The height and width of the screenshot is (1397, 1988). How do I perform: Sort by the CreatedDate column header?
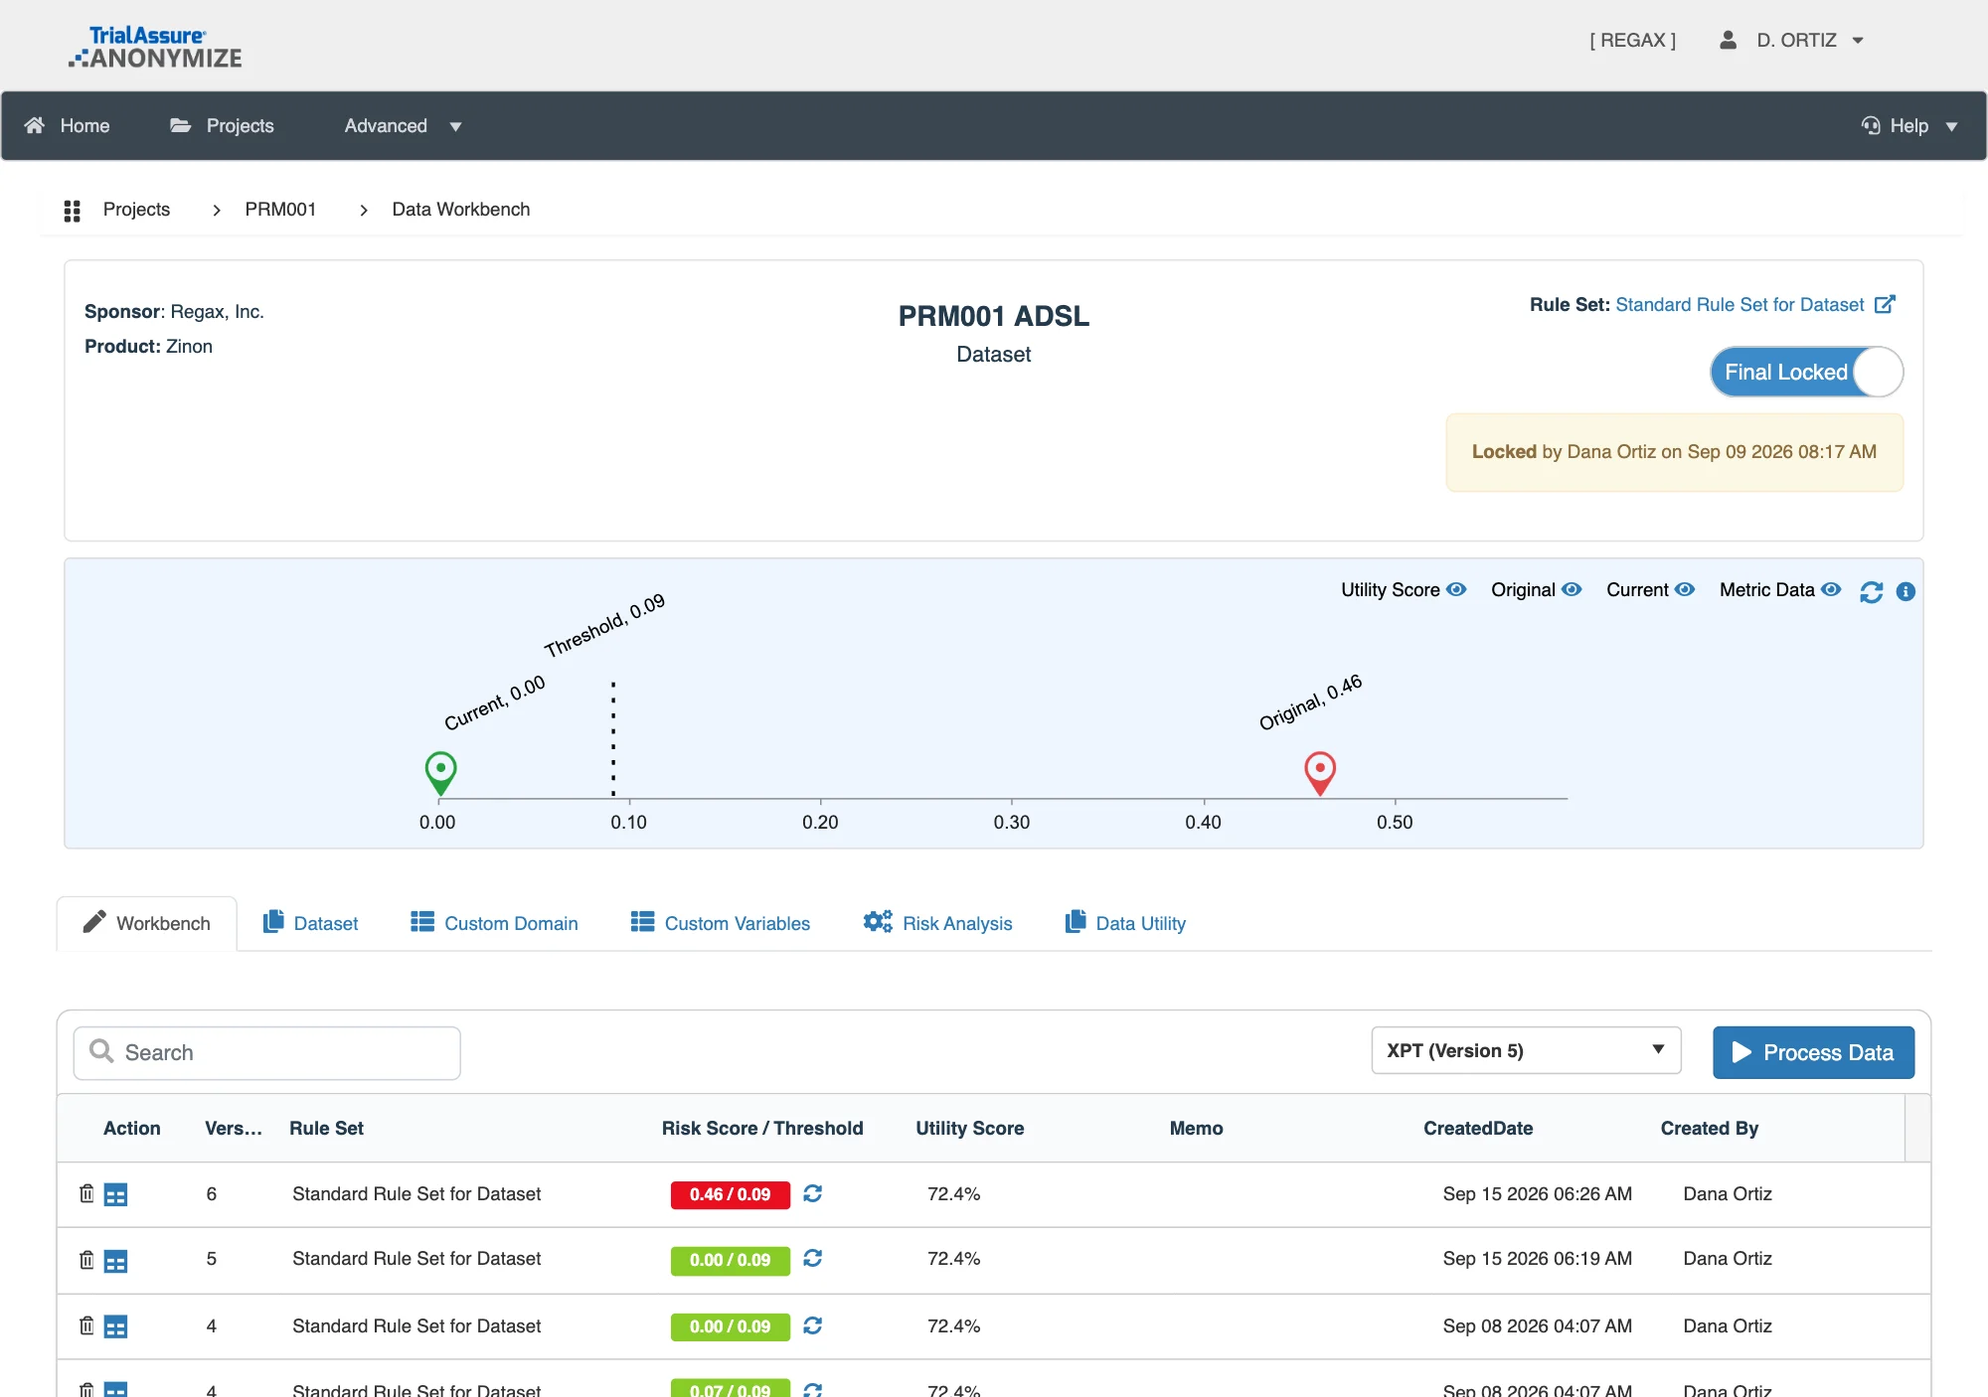[1478, 1128]
